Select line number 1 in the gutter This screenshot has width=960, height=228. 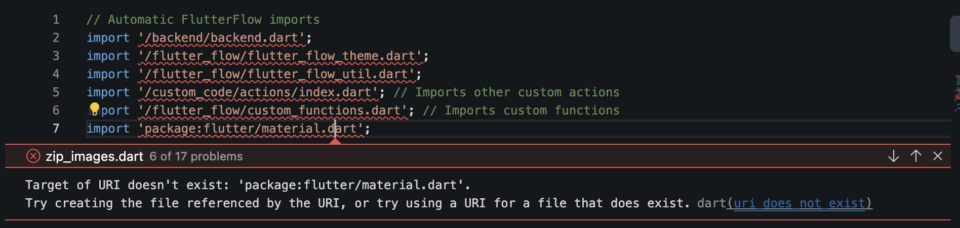coord(56,20)
